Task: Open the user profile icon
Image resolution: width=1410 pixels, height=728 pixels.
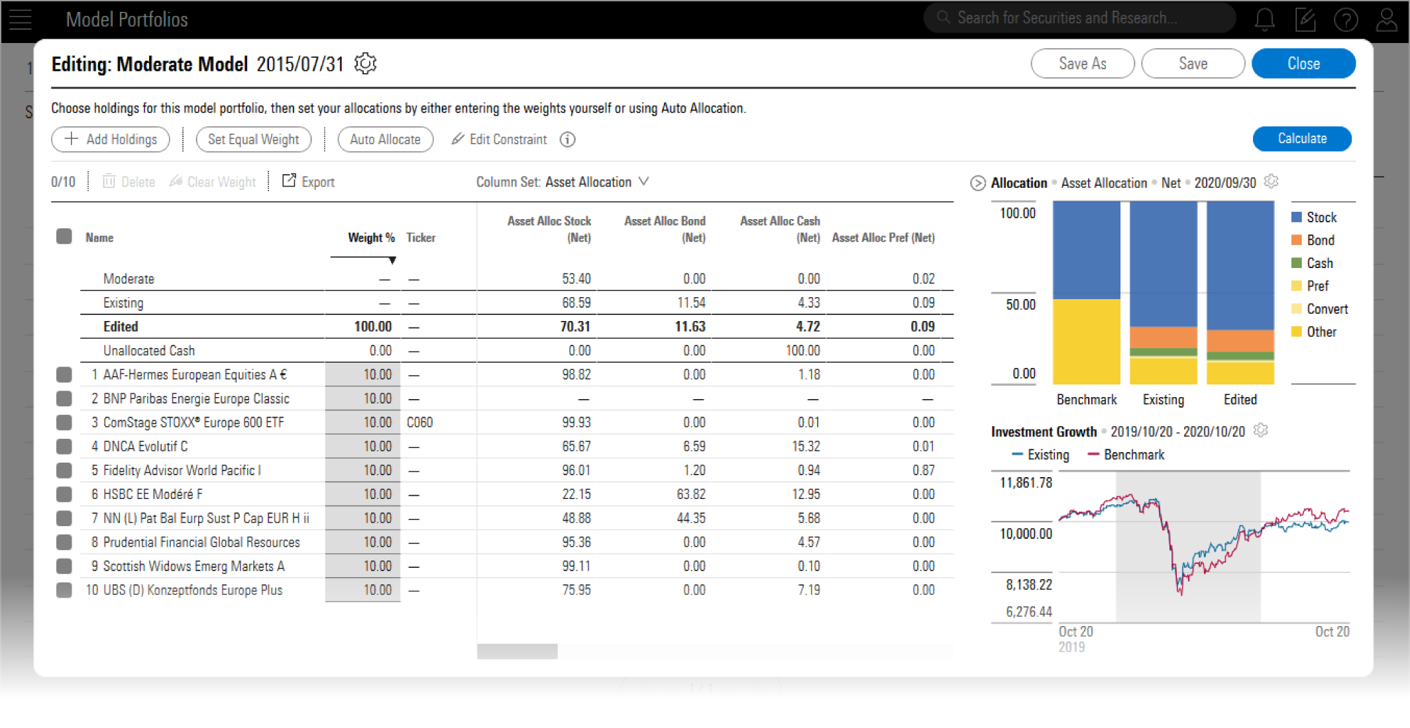Action: pyautogui.click(x=1386, y=19)
